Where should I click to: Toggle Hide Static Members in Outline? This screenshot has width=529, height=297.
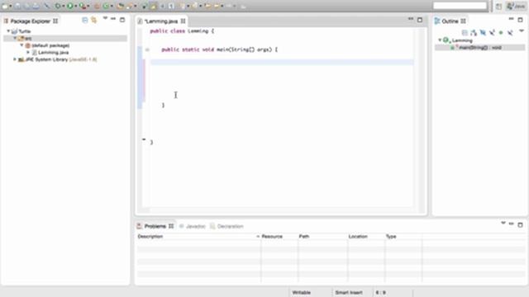pos(492,32)
